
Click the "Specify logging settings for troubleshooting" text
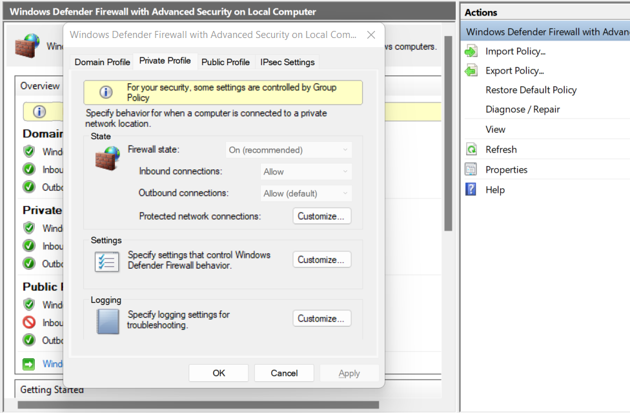(178, 320)
